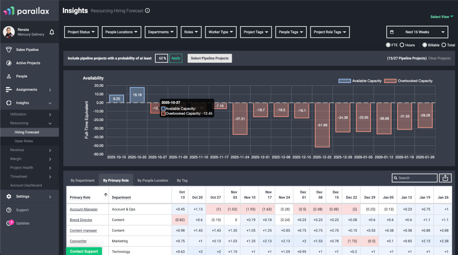Screen dimensions: 458x255
Task: Click the notification bell icon
Action: 52,32
